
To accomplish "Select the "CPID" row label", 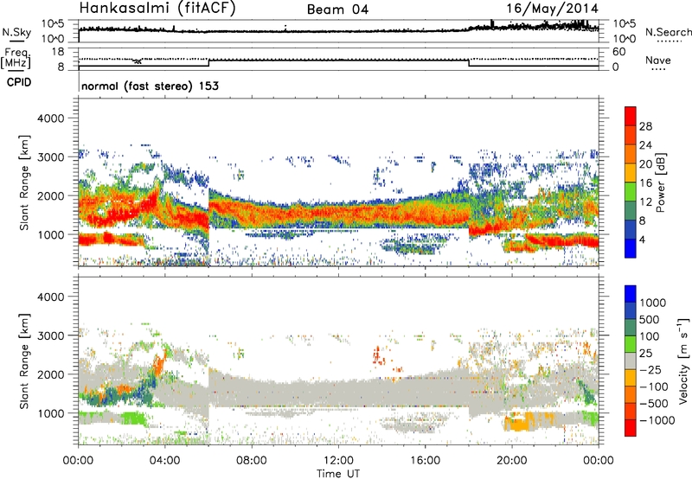I will click(x=19, y=82).
